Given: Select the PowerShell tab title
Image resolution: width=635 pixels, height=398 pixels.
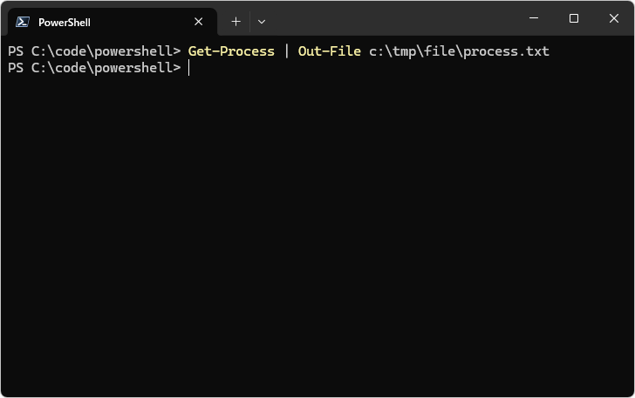Looking at the screenshot, I should (65, 22).
